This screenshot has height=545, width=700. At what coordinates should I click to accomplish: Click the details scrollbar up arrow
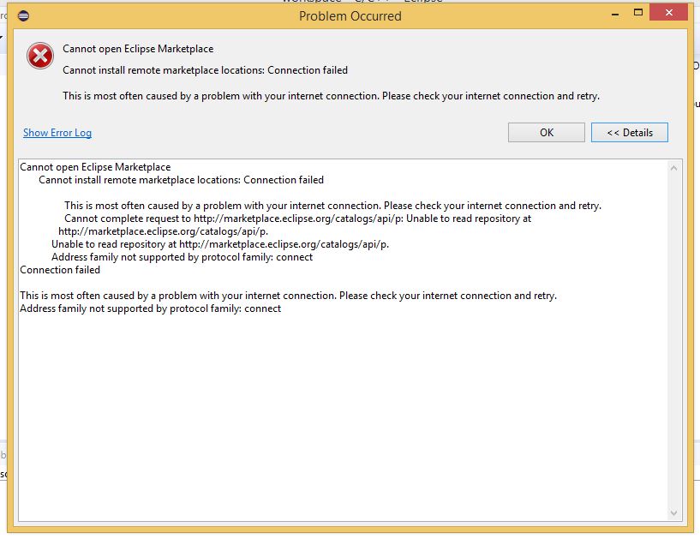click(x=676, y=166)
